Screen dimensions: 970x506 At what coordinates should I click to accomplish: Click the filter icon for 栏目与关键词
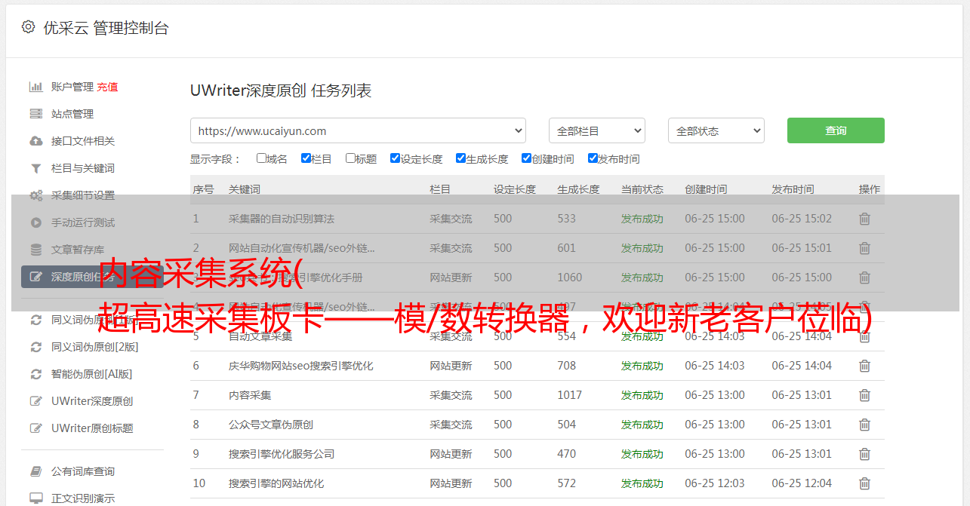pos(35,168)
